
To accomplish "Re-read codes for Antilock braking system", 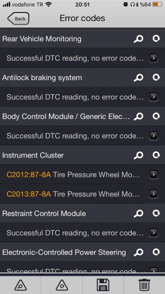I will [x=156, y=77].
